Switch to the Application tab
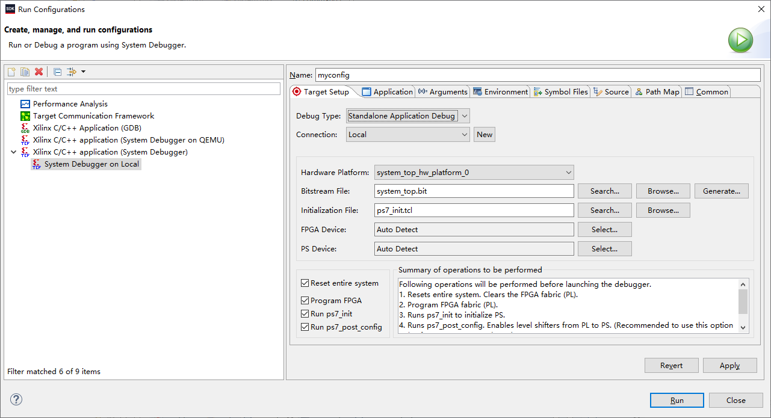 tap(388, 92)
